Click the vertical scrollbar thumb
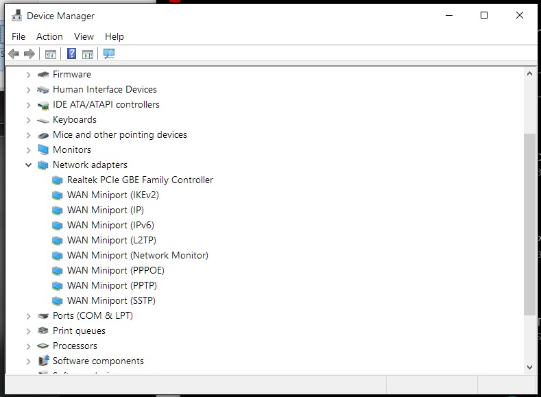The height and width of the screenshot is (397, 541). (529, 224)
